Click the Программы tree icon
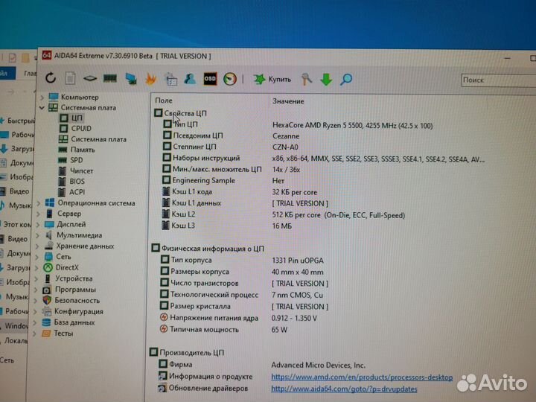 pos(47,290)
